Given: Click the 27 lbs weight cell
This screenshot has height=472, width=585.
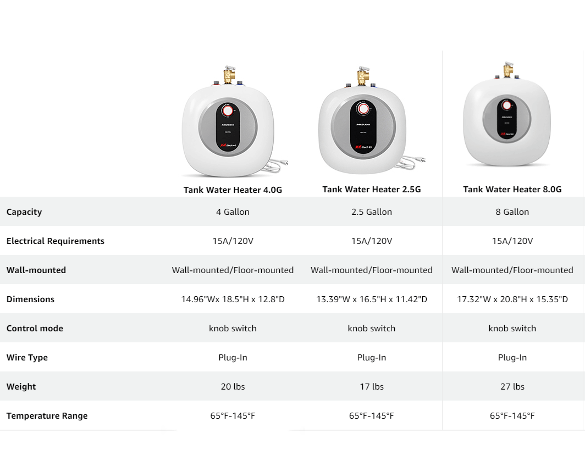Looking at the screenshot, I should click(512, 386).
